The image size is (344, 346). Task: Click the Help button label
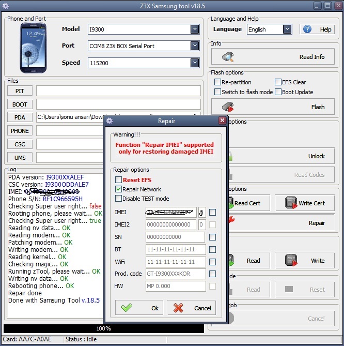325,29
